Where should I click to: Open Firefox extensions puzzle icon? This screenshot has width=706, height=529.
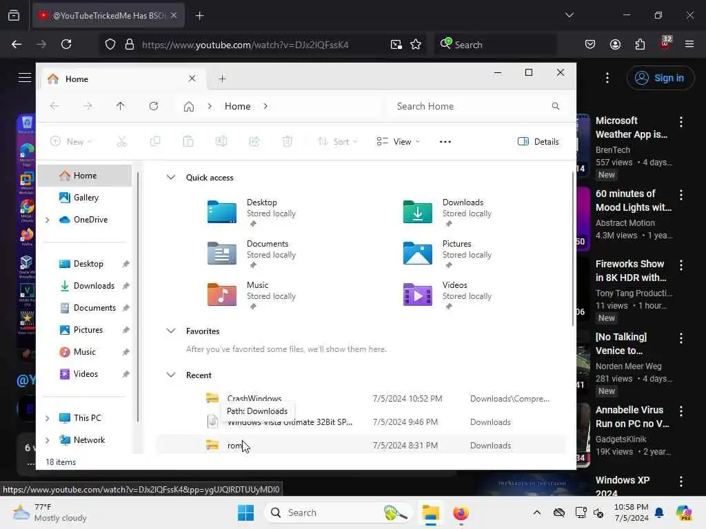[x=640, y=44]
